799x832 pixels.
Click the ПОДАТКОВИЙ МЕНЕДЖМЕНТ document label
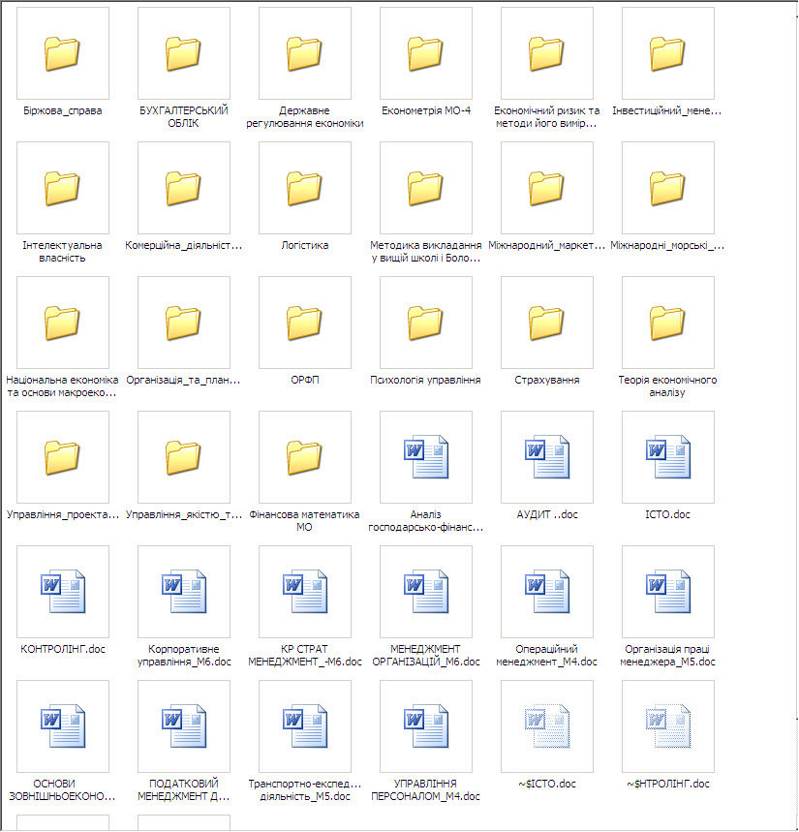(x=184, y=790)
